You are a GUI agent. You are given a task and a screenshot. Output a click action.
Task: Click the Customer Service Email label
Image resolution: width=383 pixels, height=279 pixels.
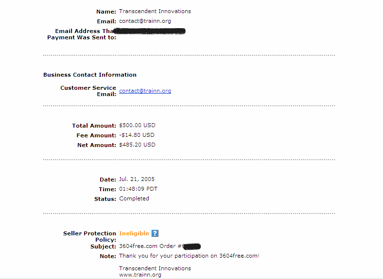tap(88, 91)
